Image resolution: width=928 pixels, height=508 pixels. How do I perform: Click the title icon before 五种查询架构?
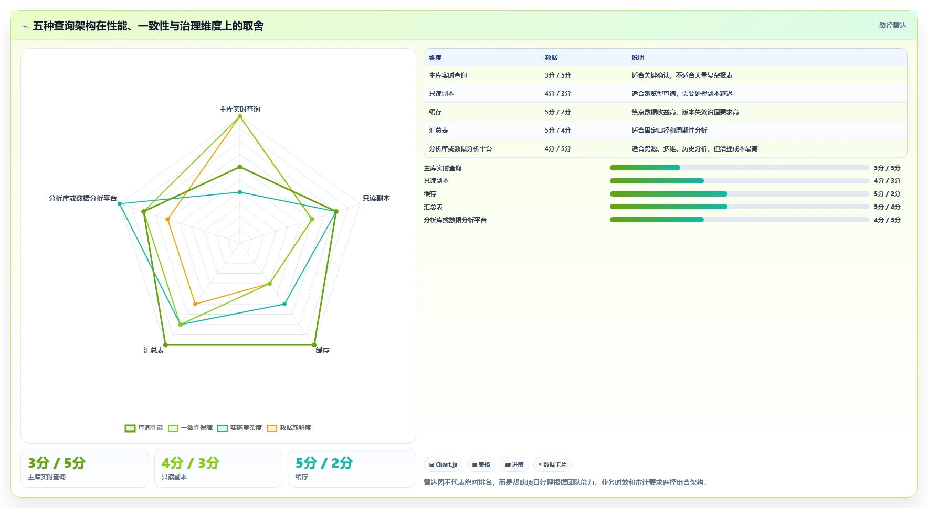pos(25,26)
